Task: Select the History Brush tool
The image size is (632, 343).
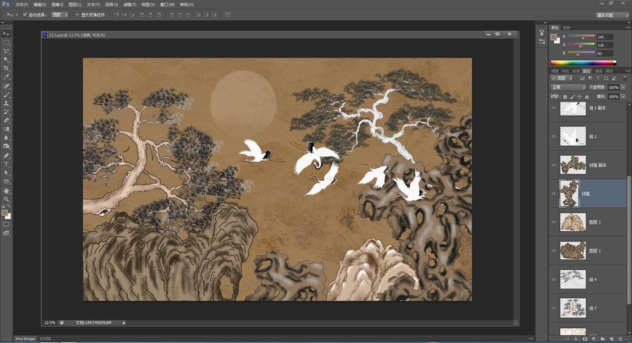Action: tap(6, 112)
